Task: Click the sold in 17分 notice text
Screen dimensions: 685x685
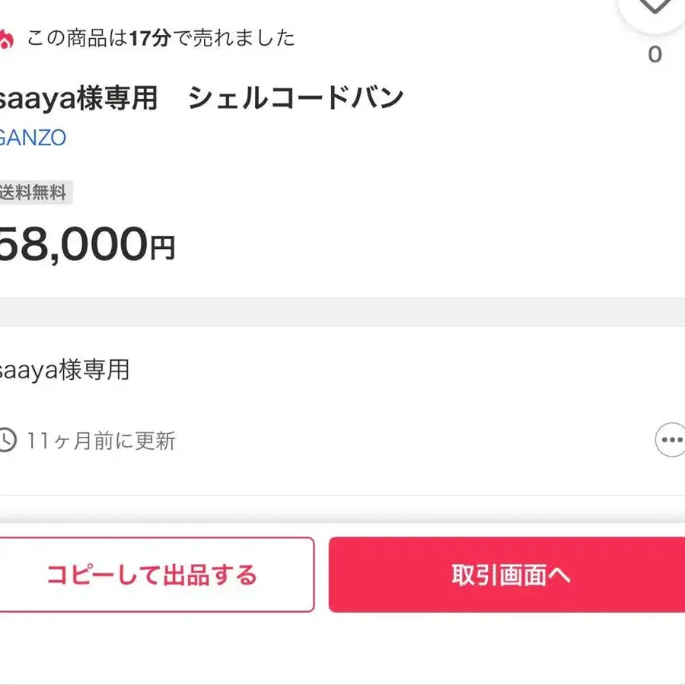Action: tap(161, 38)
